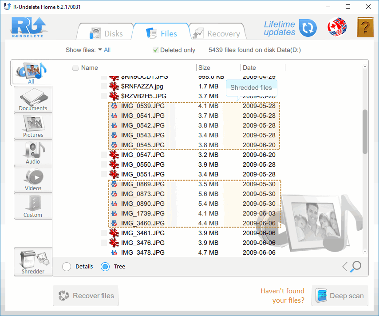Image resolution: width=379 pixels, height=316 pixels.
Task: Open the Shredder tool
Action: [33, 262]
